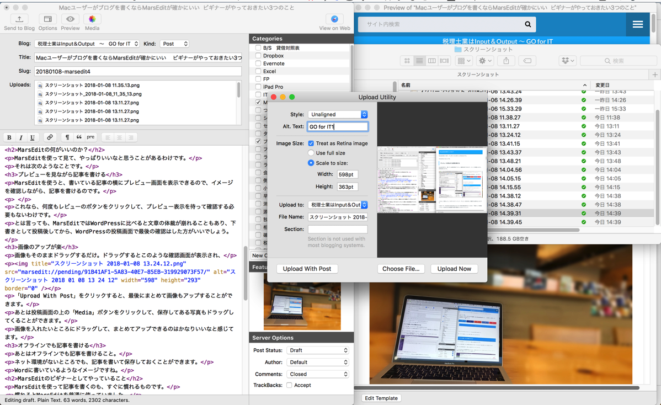
Task: Check the B/S 貸借対照表 category
Action: 258,47
